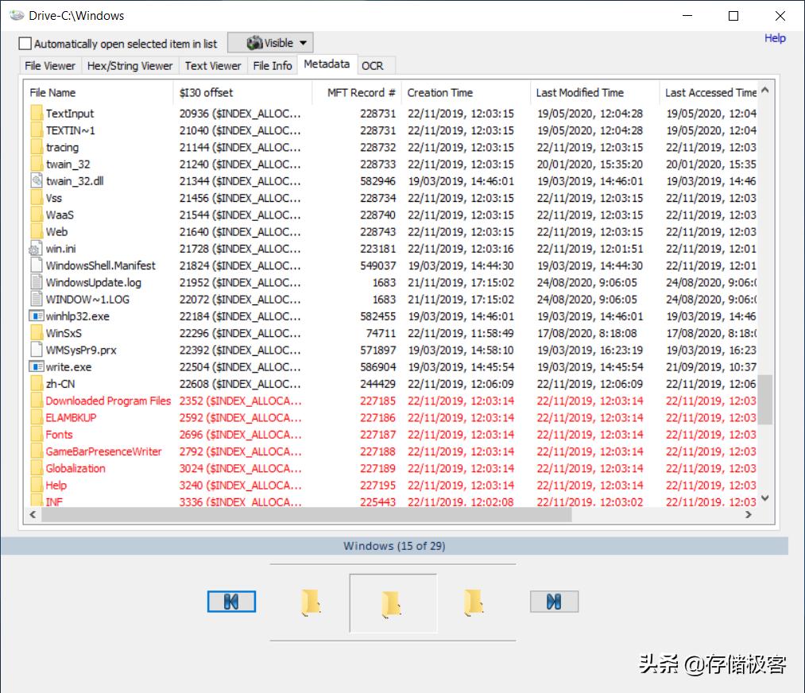Select the previous folder thumbnail icon
805x693 pixels.
[x=311, y=602]
